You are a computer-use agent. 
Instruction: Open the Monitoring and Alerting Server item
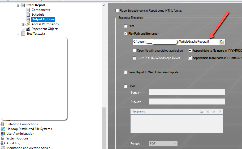(x=28, y=148)
